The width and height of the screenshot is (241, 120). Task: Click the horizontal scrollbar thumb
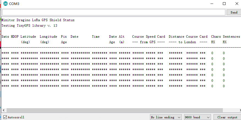pyautogui.click(x=115, y=110)
